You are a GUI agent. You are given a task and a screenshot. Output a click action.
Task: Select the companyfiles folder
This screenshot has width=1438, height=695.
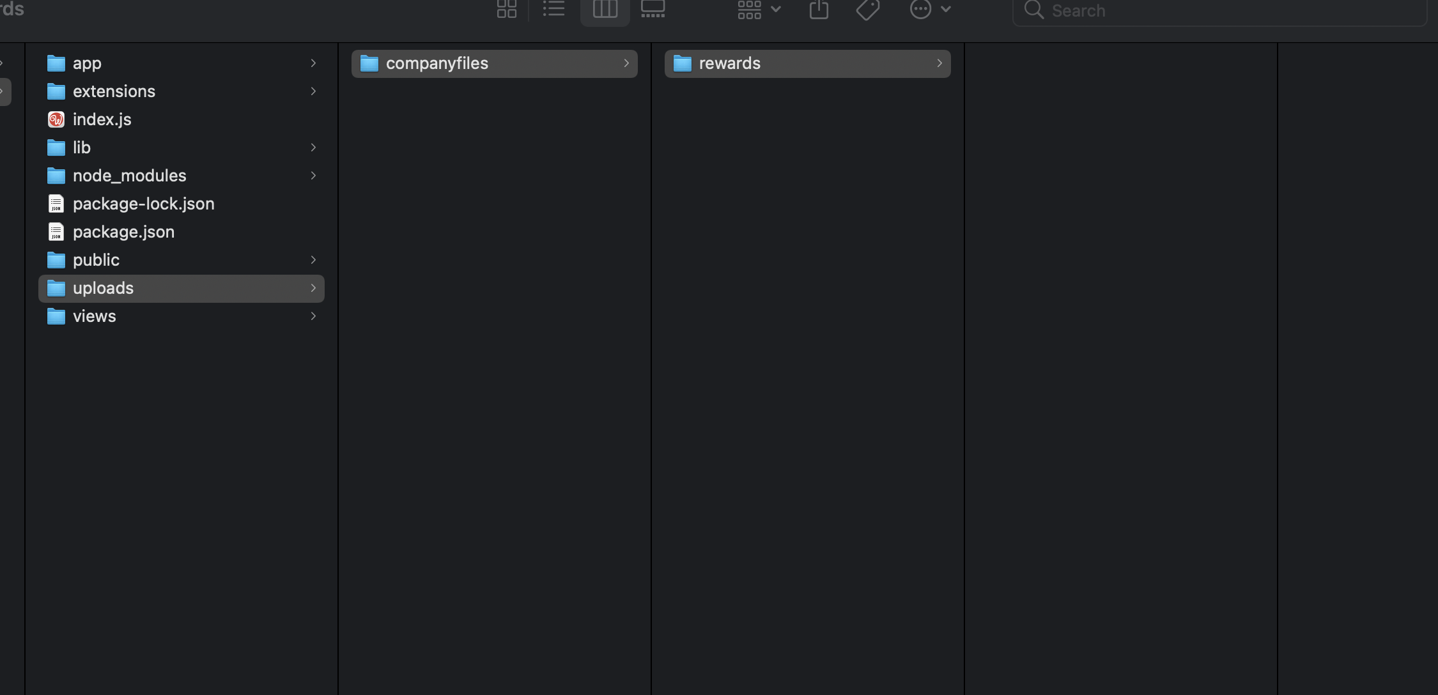pyautogui.click(x=437, y=63)
